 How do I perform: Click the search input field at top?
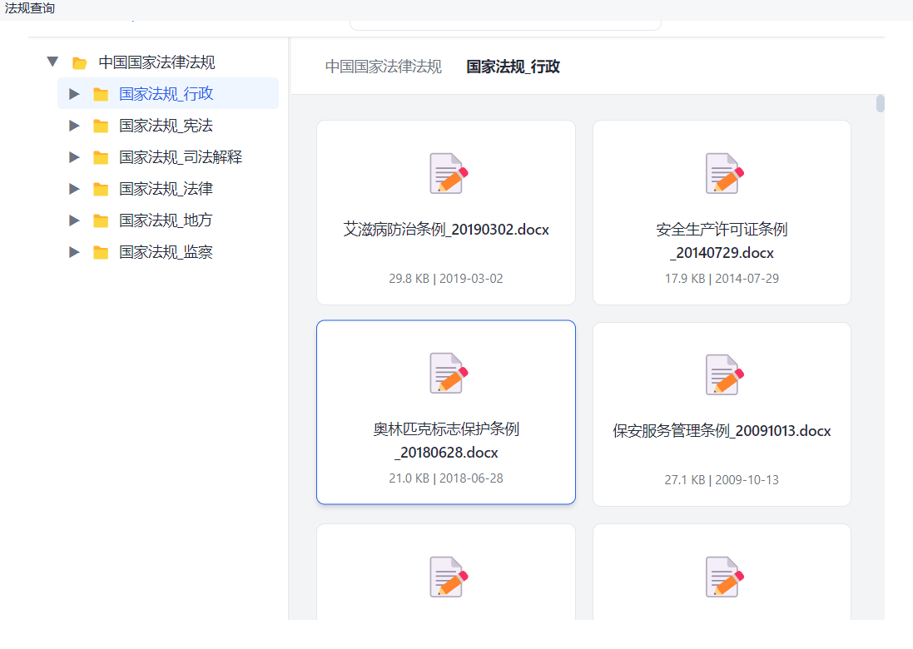point(505,23)
